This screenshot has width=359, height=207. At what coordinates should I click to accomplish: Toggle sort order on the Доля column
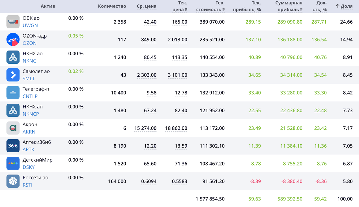tap(344, 6)
